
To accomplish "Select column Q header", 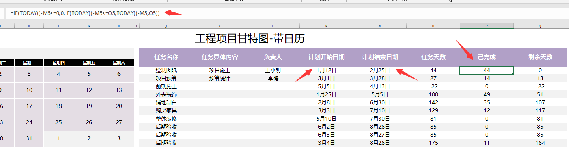I will point(540,26).
